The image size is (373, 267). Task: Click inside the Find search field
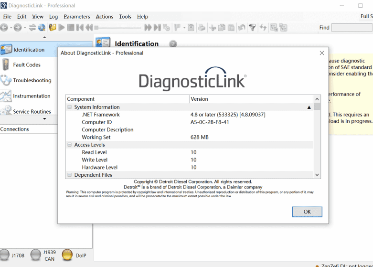pos(352,28)
